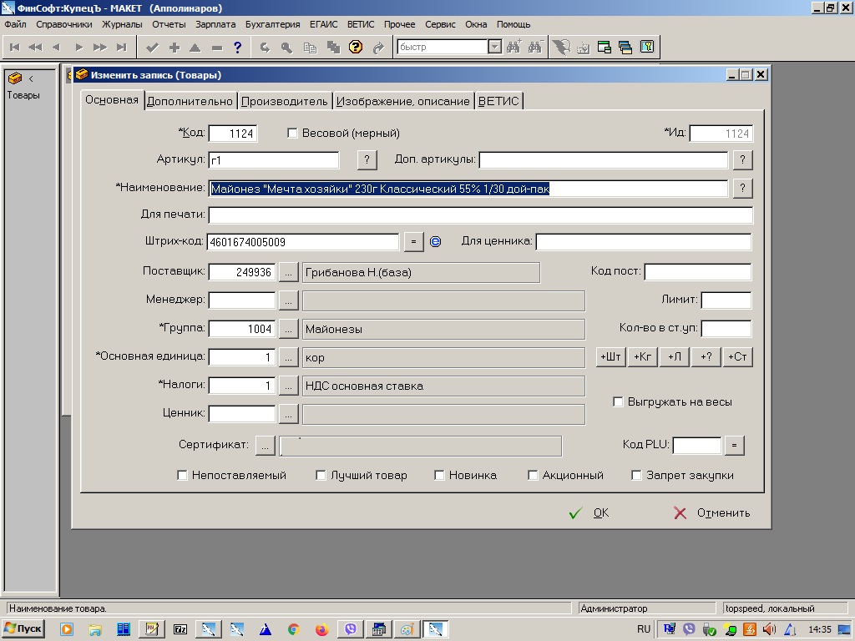The width and height of the screenshot is (855, 641).
Task: Enable the Выгружать на весы checkbox
Action: [618, 401]
